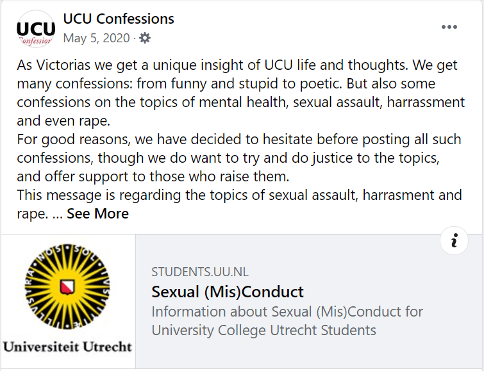Open the Sexual (Mis)Conduct link title
484x371 pixels.
tap(228, 292)
